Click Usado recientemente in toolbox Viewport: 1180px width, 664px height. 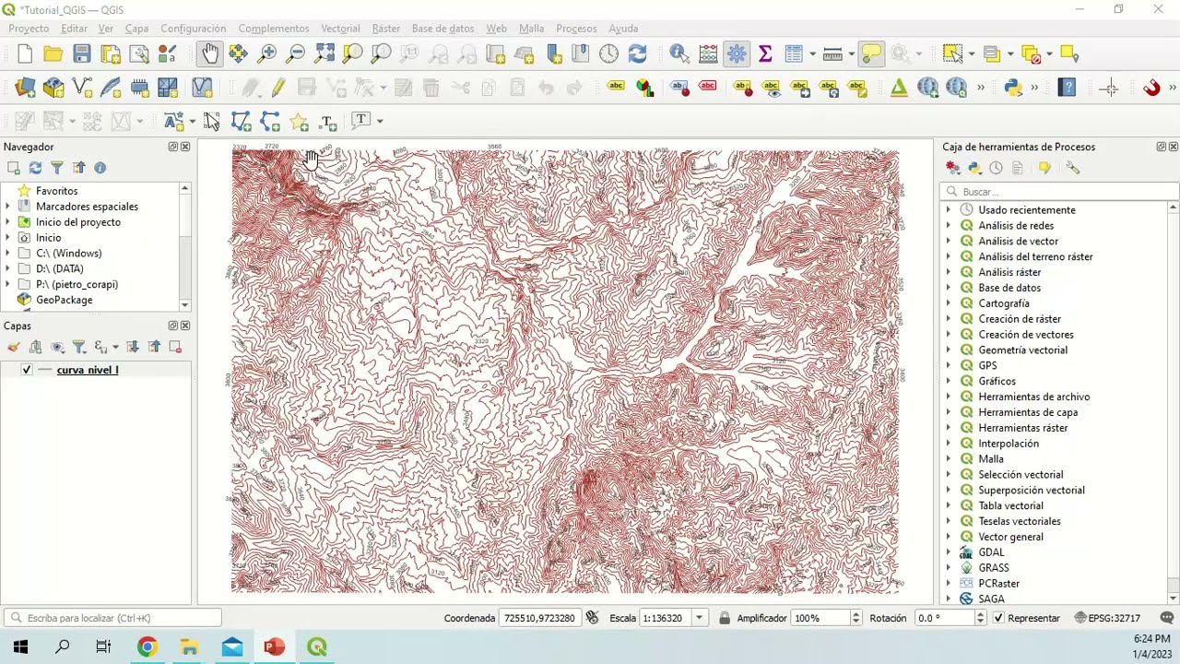pos(1027,210)
